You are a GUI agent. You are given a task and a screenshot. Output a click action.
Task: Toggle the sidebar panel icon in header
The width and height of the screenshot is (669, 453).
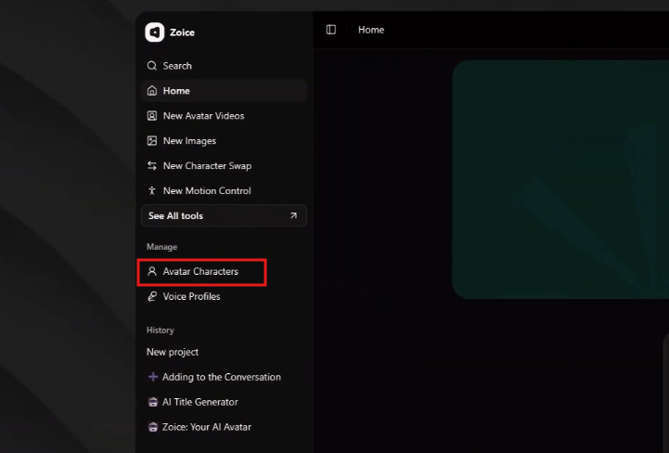(x=331, y=30)
